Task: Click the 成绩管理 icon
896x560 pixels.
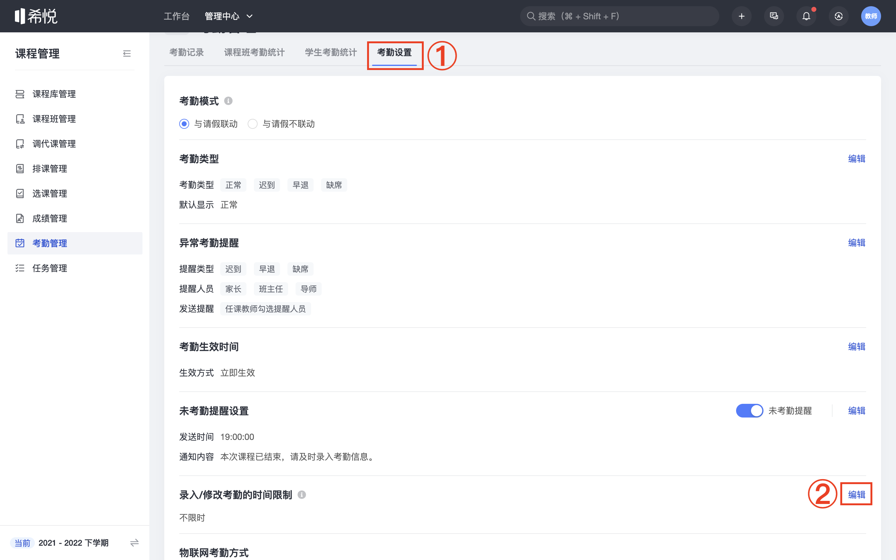Action: click(20, 218)
